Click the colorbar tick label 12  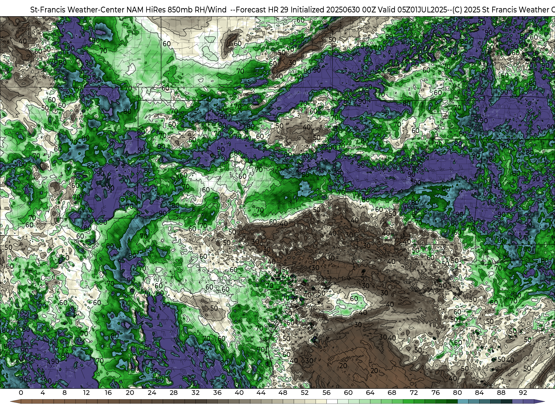86,393
